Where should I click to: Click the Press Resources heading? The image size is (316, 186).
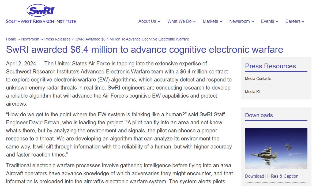pyautogui.click(x=270, y=66)
